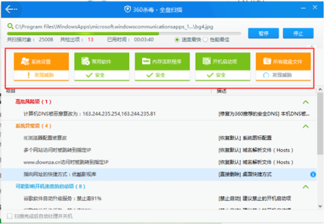Click the 360 shield logo in title

coord(127,9)
